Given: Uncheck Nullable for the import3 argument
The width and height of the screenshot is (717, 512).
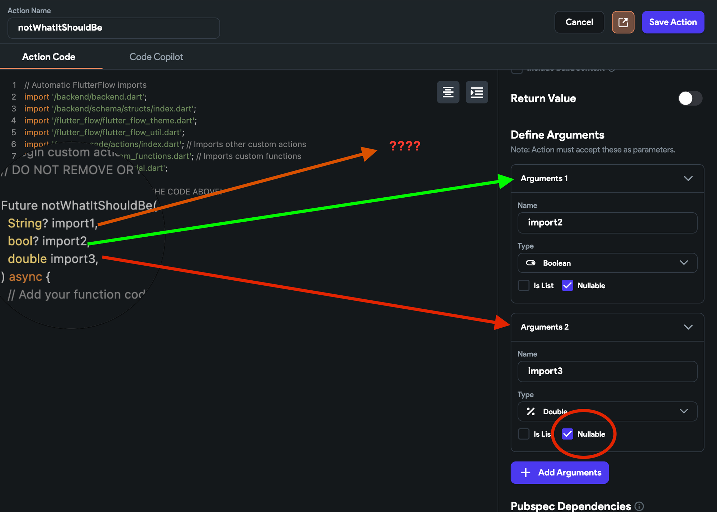Looking at the screenshot, I should 567,434.
